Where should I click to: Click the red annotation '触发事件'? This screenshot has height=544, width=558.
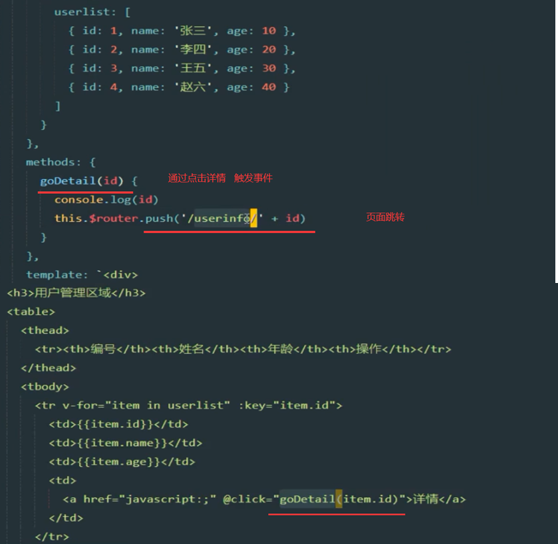pos(253,178)
